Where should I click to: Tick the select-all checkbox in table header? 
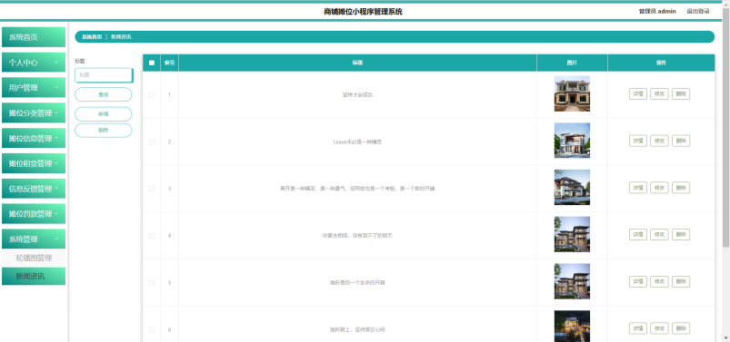tap(152, 63)
